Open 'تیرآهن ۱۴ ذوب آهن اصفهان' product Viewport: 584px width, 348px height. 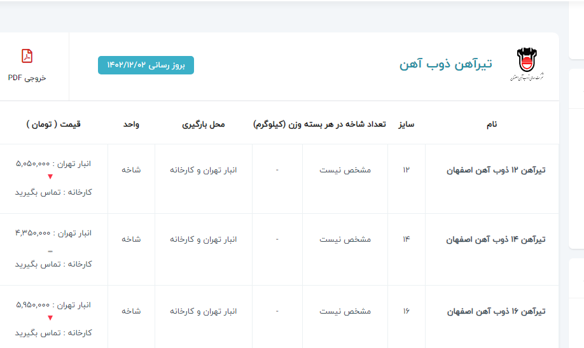[496, 240]
